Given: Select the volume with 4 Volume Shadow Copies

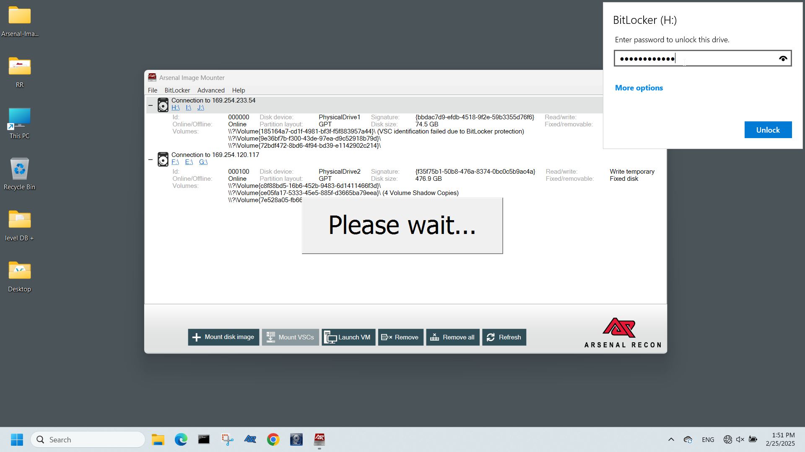Looking at the screenshot, I should pyautogui.click(x=343, y=193).
